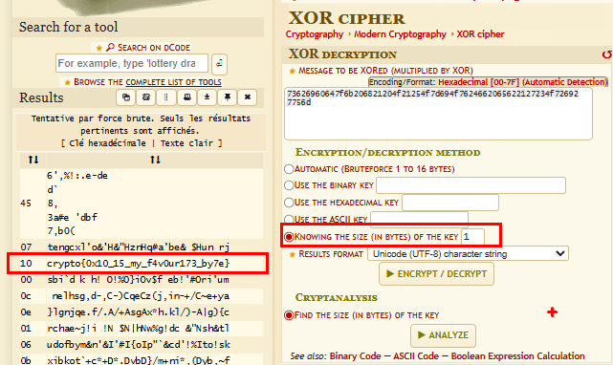Click the search submit enter icon

coord(219,64)
